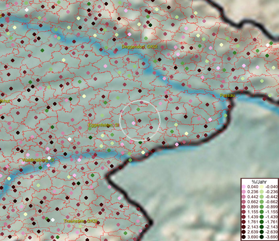This screenshot has height=241, width=279.
Task: Click the Passau city label
Action: pyautogui.click(x=227, y=95)
